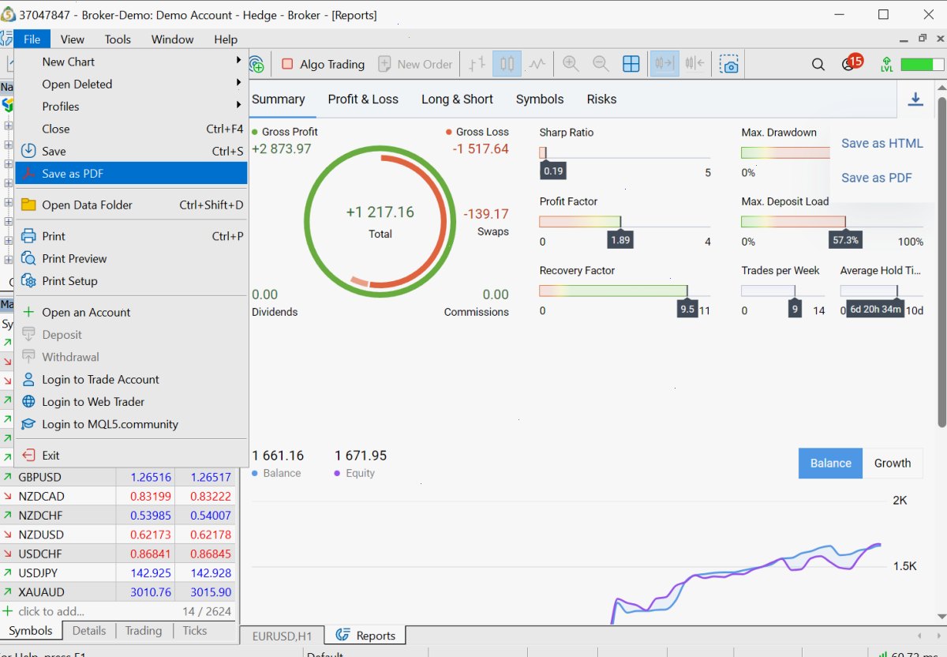Switch chart to bar chart mode
This screenshot has width=947, height=657.
click(x=477, y=64)
